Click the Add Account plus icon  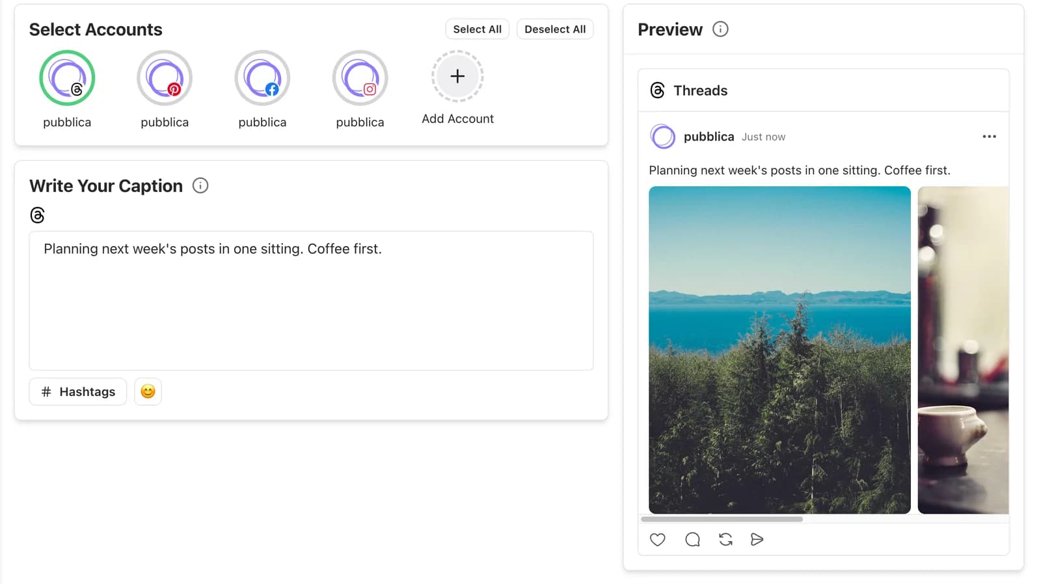pos(457,76)
